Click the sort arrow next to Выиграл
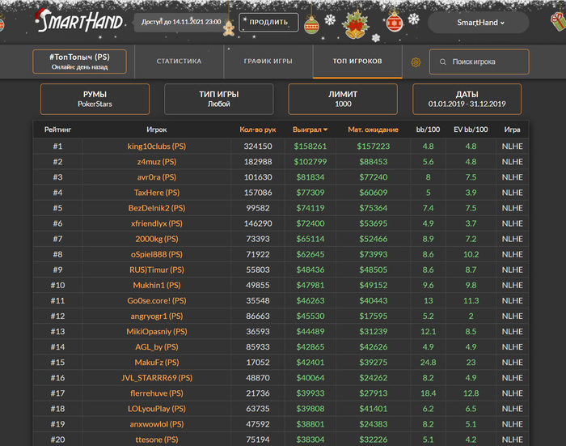Viewport: 566px width, 446px height. coord(325,130)
